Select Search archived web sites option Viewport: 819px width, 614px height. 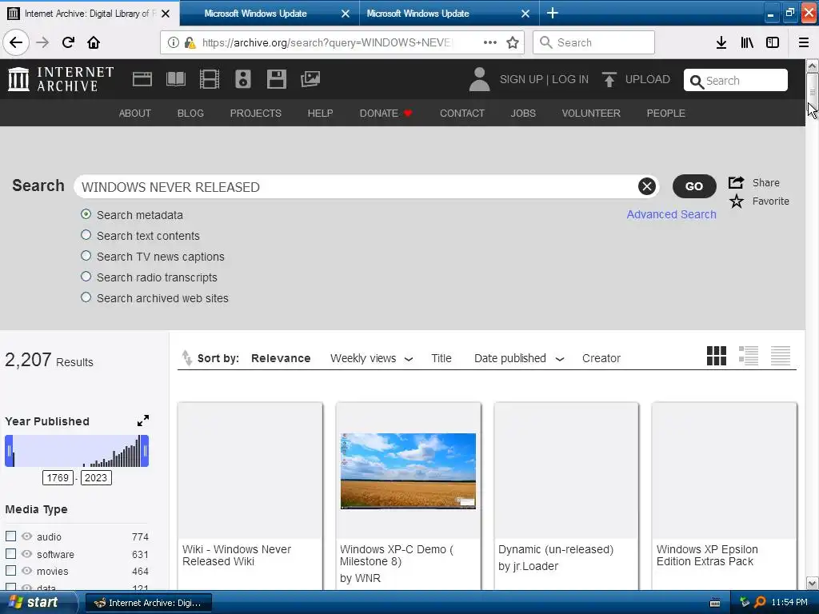tap(86, 297)
